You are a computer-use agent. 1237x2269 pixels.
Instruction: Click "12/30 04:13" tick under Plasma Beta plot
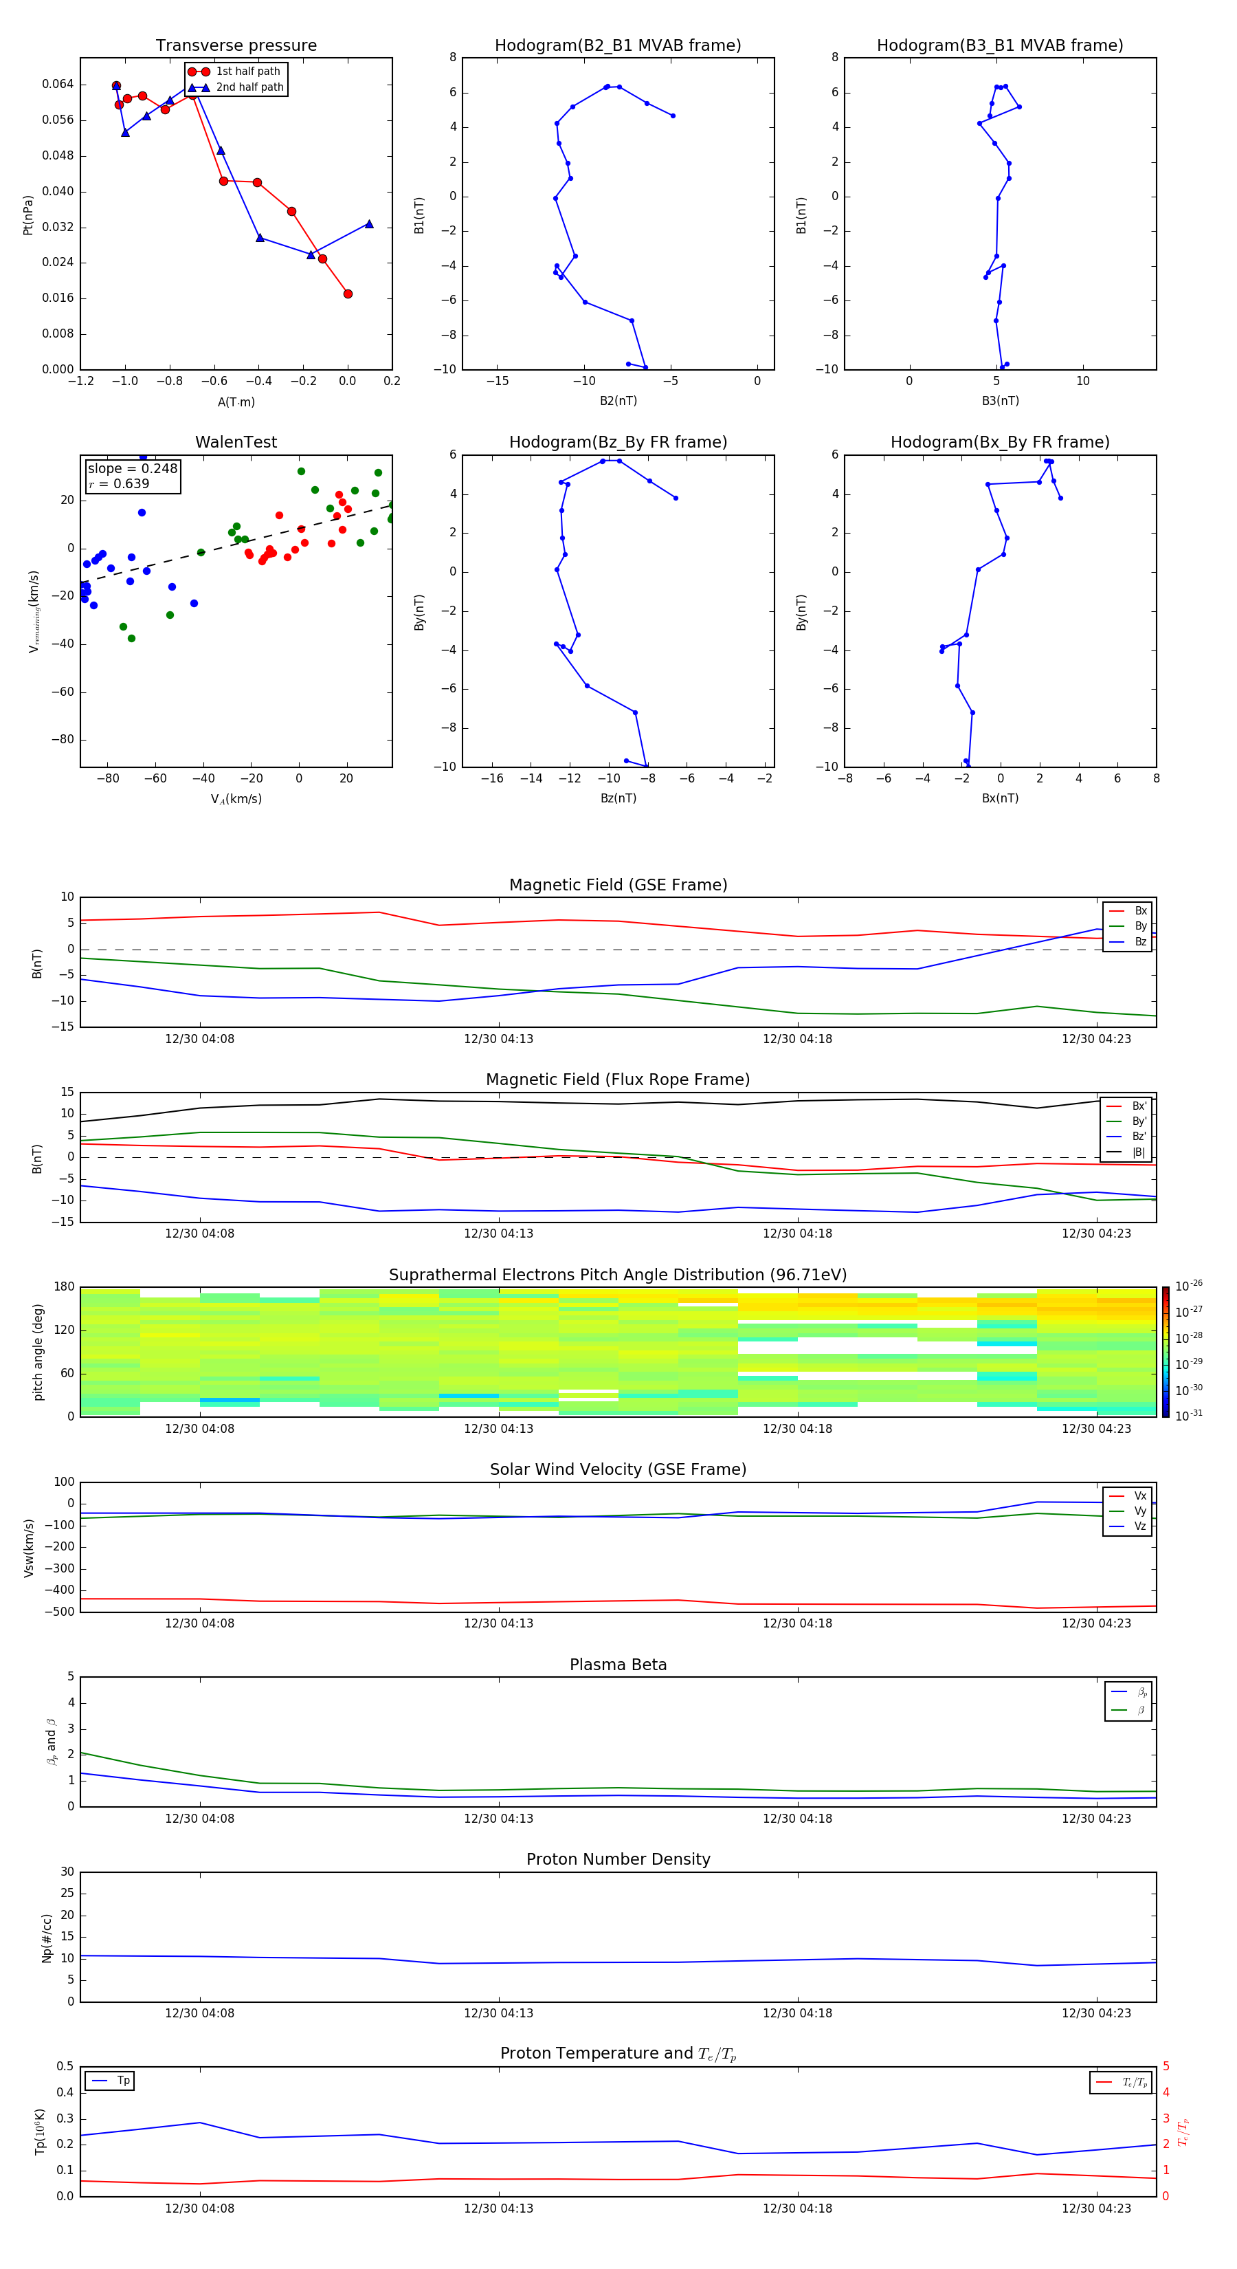498,1819
